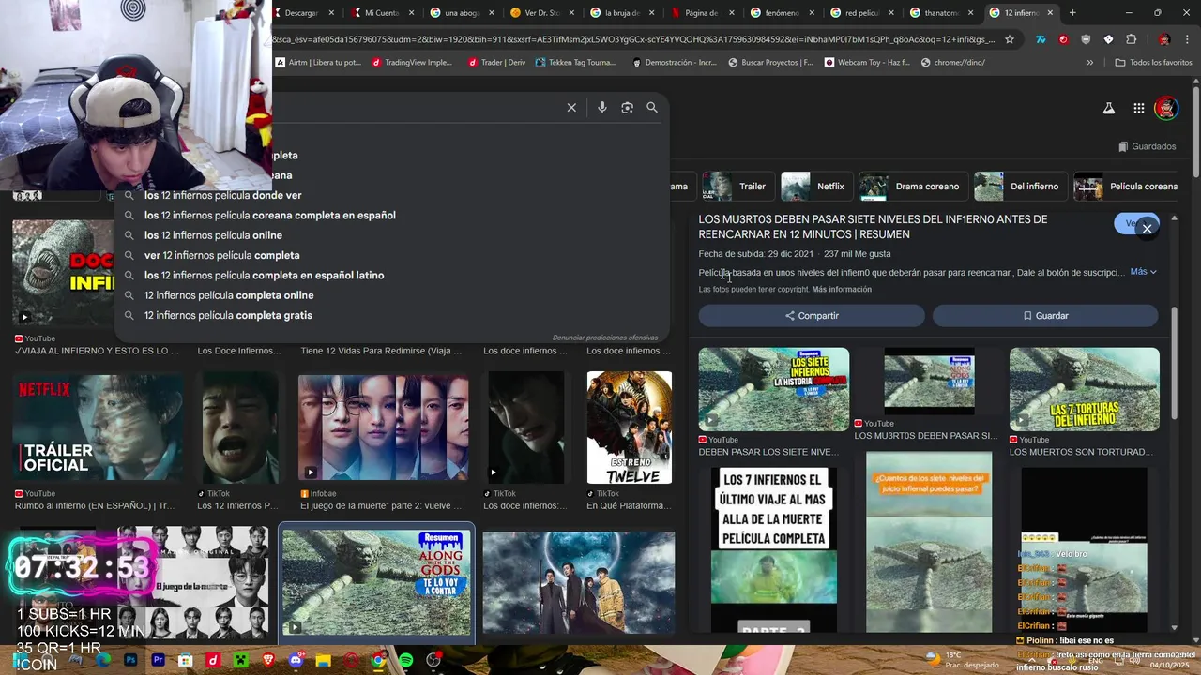
Task: Clear the Google search box text
Action: click(571, 108)
